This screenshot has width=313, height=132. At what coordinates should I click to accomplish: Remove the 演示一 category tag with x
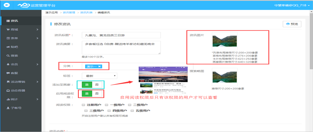pyautogui.click(x=99, y=66)
